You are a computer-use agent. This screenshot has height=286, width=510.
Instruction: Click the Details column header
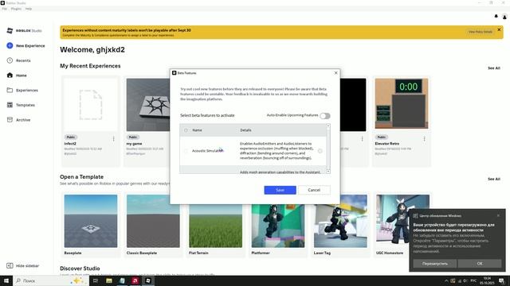tap(245, 130)
